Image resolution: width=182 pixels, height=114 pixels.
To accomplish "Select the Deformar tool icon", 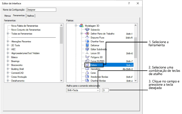I will coord(87,45).
